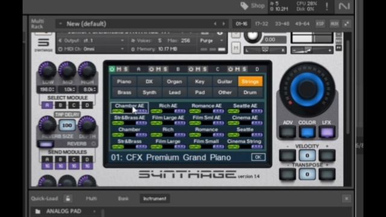Select the Pad category
This screenshot has width=386, height=217.
point(200,92)
